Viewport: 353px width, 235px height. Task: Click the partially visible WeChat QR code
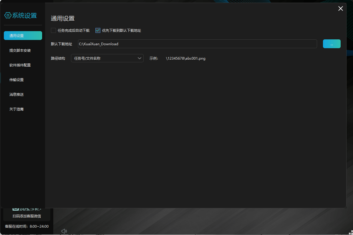26,209
